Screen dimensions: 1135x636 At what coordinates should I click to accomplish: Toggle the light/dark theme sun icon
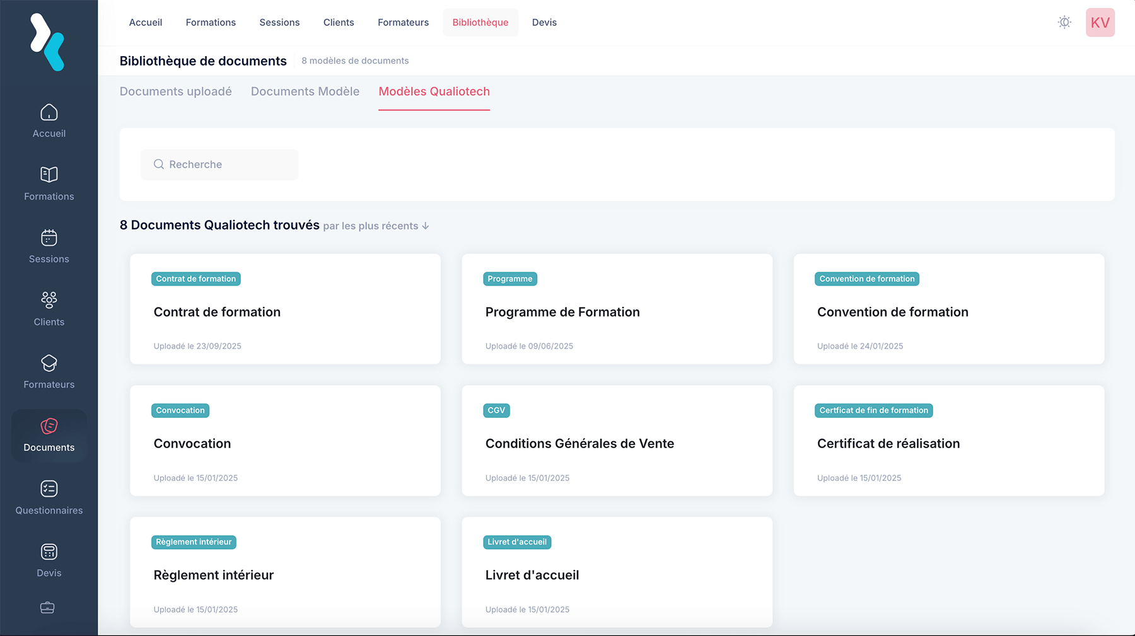tap(1064, 23)
